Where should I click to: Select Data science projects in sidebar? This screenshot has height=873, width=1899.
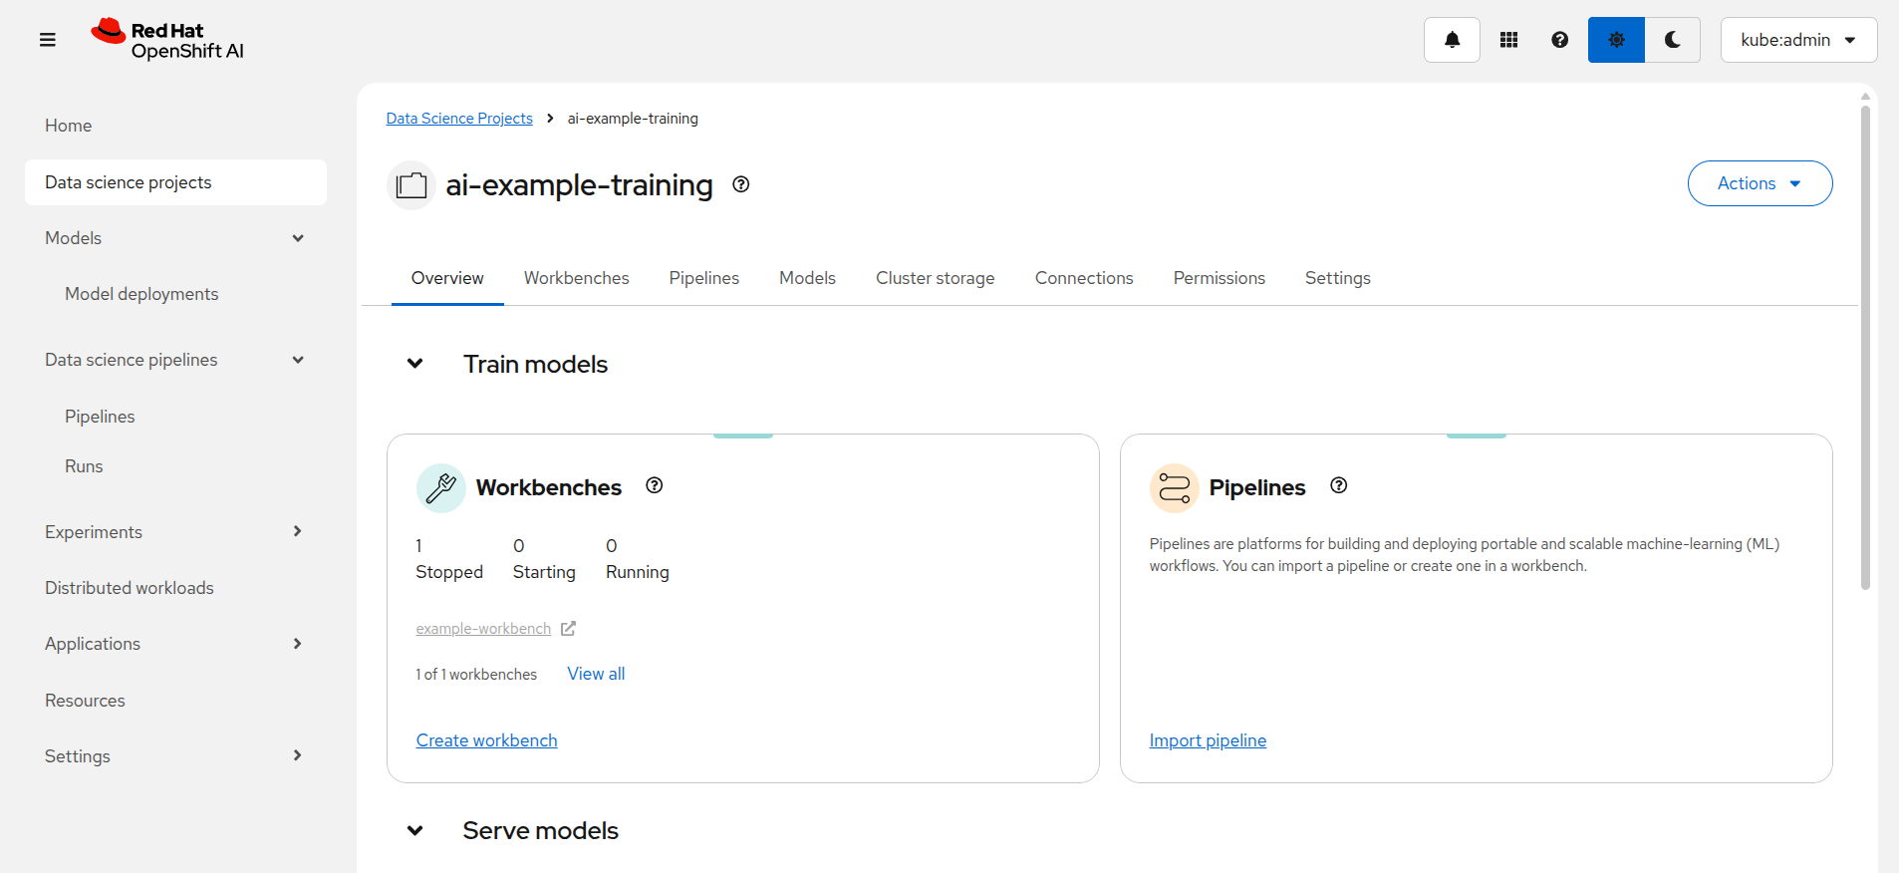coord(175,182)
